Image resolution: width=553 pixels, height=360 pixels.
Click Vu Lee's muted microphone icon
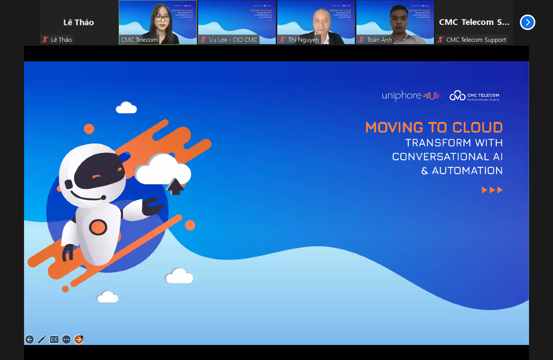(203, 39)
